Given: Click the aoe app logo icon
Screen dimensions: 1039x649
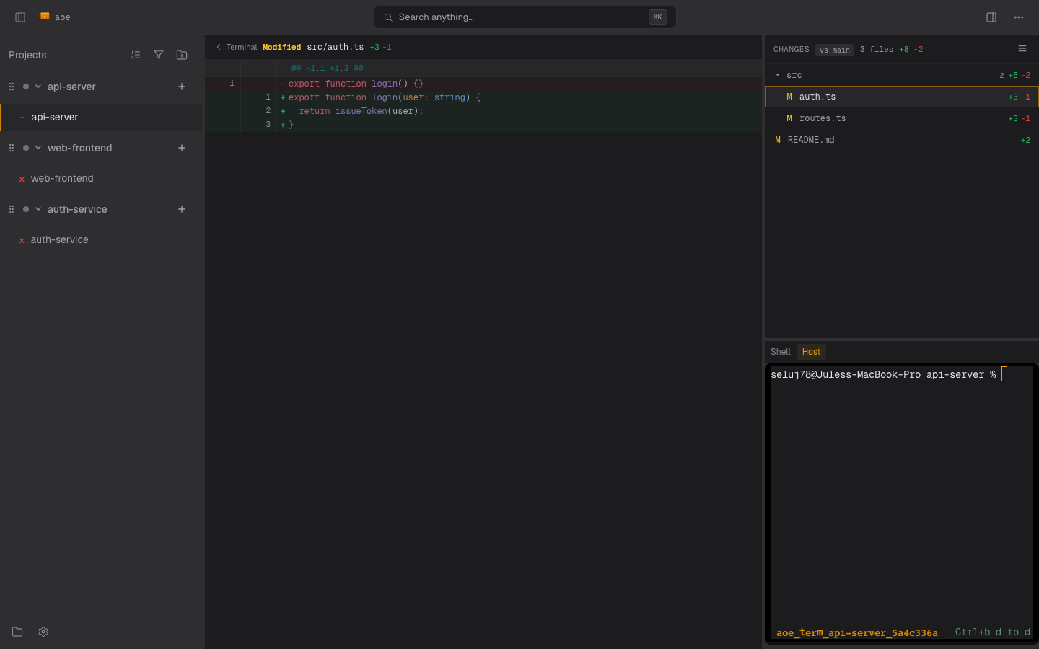Looking at the screenshot, I should pyautogui.click(x=45, y=17).
